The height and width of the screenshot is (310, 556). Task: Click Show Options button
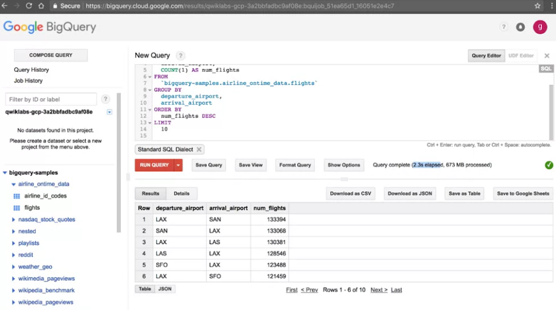point(344,165)
